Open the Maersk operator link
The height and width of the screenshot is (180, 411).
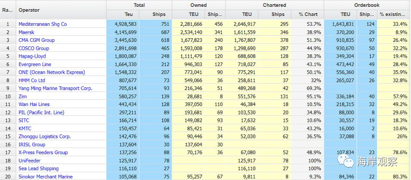tap(26, 32)
